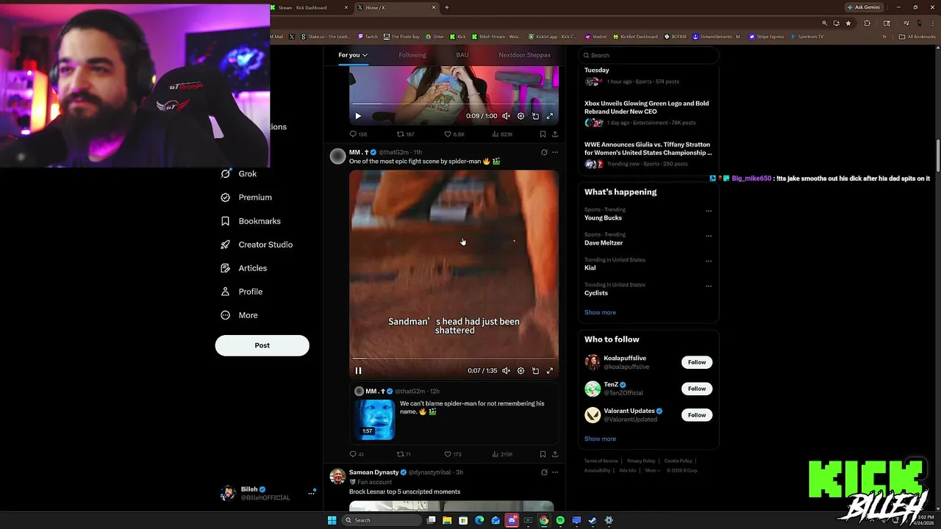
Task: Click the Ask Gemini button
Action: point(864,7)
